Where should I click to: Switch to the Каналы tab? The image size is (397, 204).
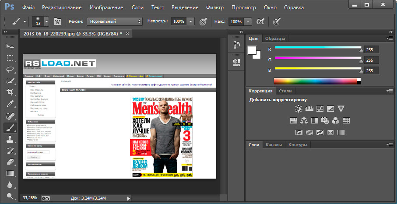tap(274, 145)
